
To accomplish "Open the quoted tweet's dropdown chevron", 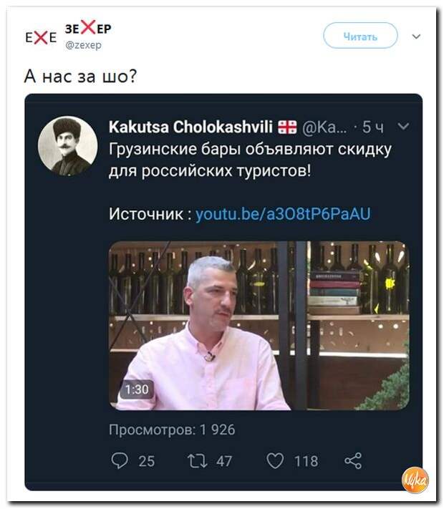I will 403,126.
